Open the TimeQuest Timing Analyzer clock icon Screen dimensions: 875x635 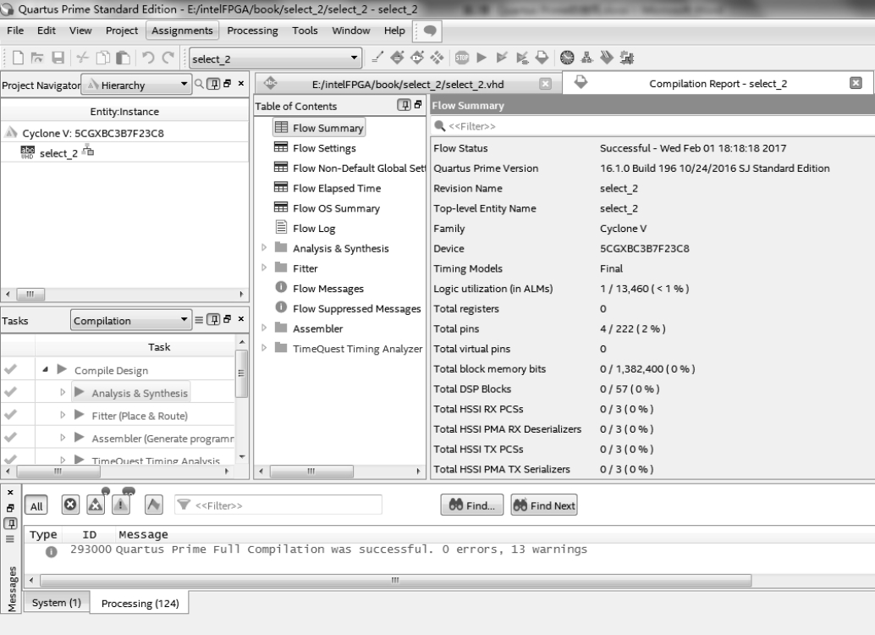[567, 57]
